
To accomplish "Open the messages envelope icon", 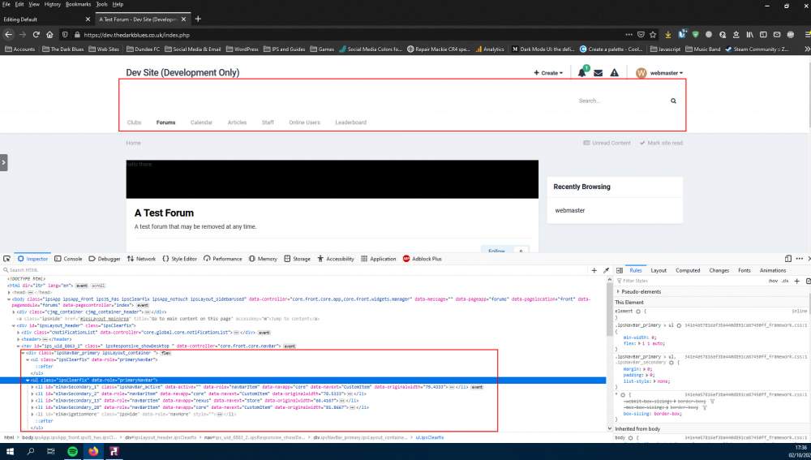I will 598,73.
